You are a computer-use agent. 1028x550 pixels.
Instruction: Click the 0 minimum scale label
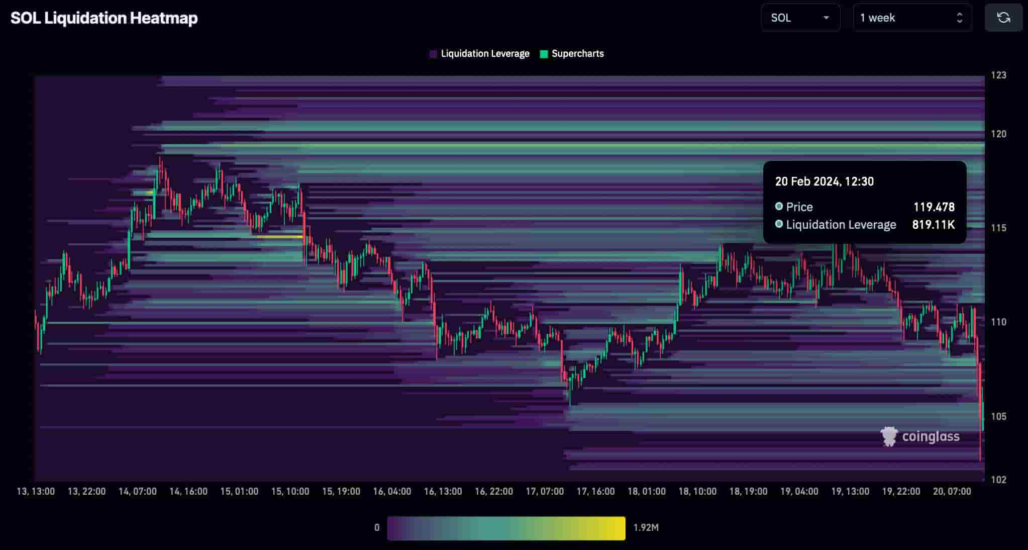pos(377,528)
